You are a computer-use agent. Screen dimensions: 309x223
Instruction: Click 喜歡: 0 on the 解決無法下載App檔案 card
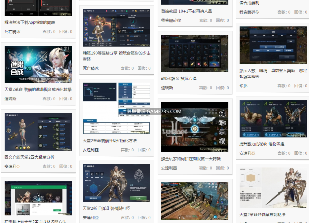pos(49,31)
